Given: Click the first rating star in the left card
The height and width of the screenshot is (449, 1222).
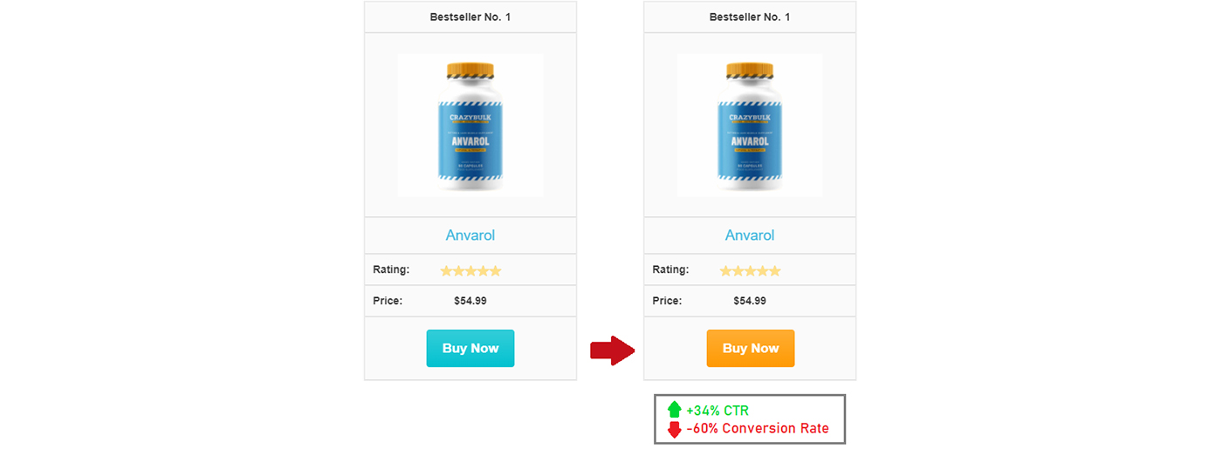Looking at the screenshot, I should point(446,271).
